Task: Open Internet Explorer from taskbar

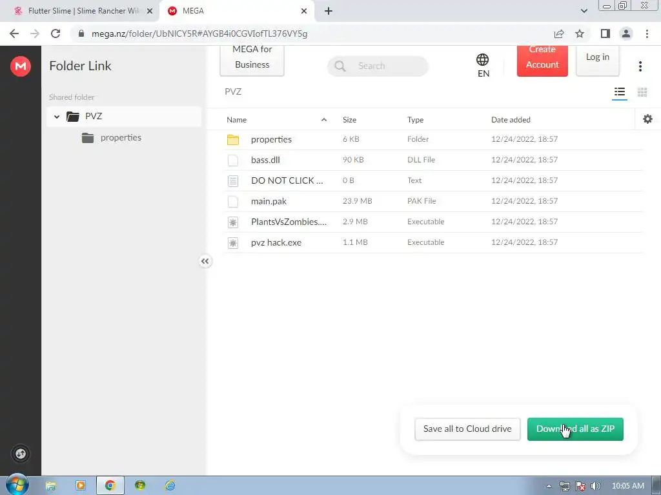Action: [x=170, y=485]
